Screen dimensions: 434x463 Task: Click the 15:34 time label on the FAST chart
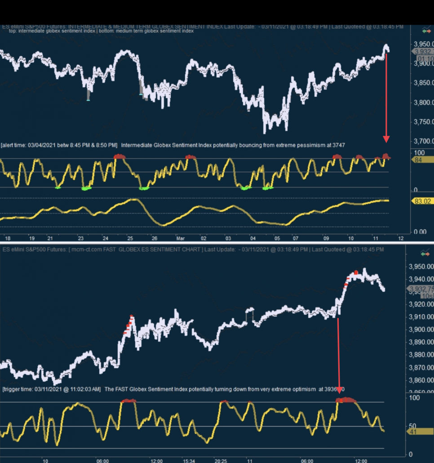189,461
